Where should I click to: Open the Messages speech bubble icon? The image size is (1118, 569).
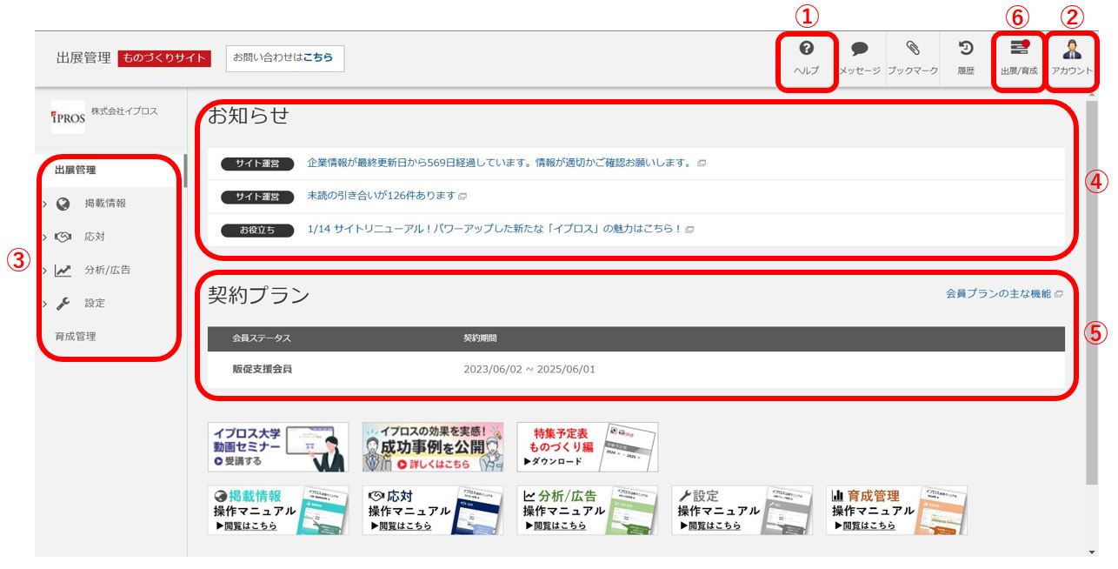coord(859,49)
